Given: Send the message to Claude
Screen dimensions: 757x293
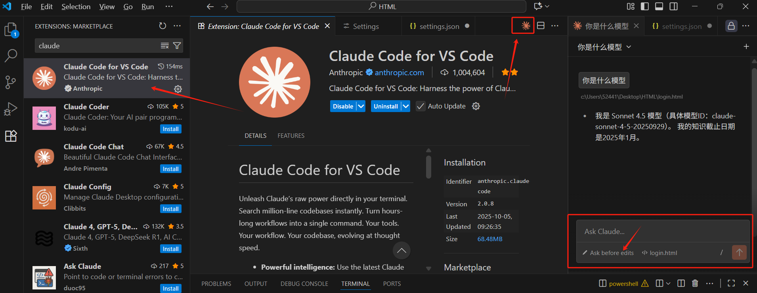Looking at the screenshot, I should pos(739,252).
